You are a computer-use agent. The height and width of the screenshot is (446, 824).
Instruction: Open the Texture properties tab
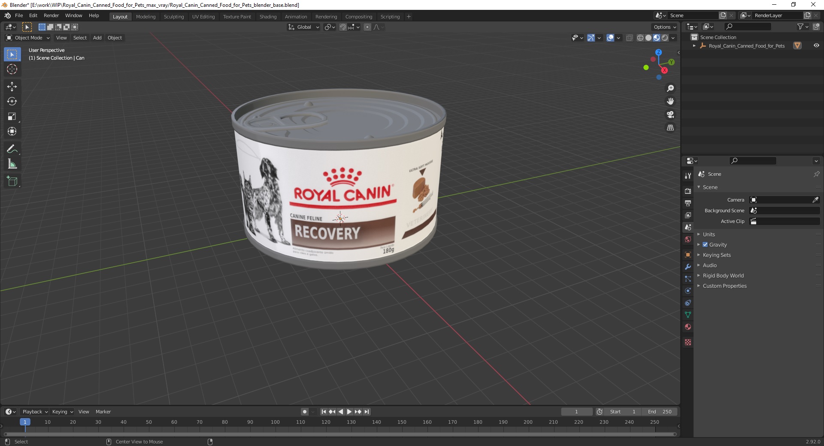[x=688, y=342]
